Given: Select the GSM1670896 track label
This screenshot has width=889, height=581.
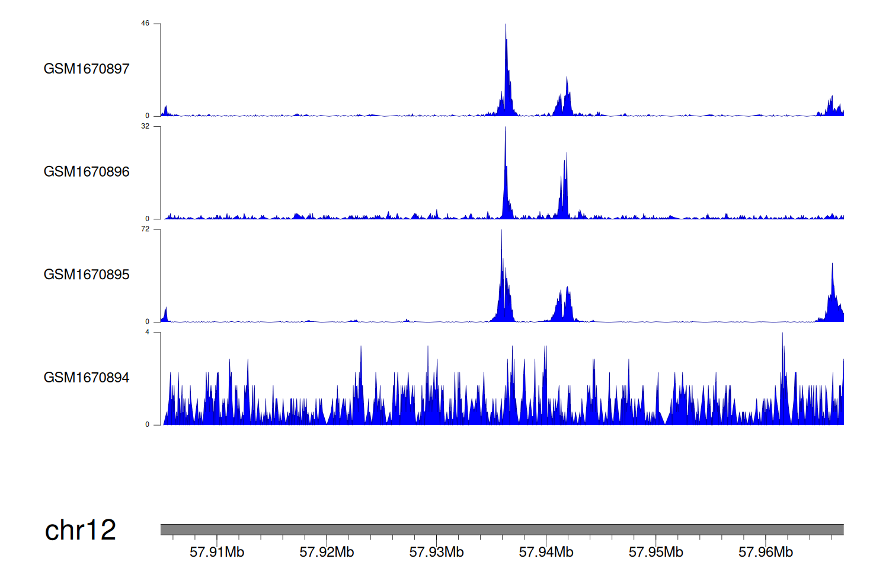Looking at the screenshot, I should pos(87,172).
